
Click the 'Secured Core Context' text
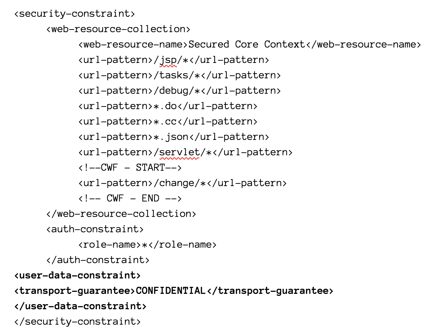coord(246,45)
